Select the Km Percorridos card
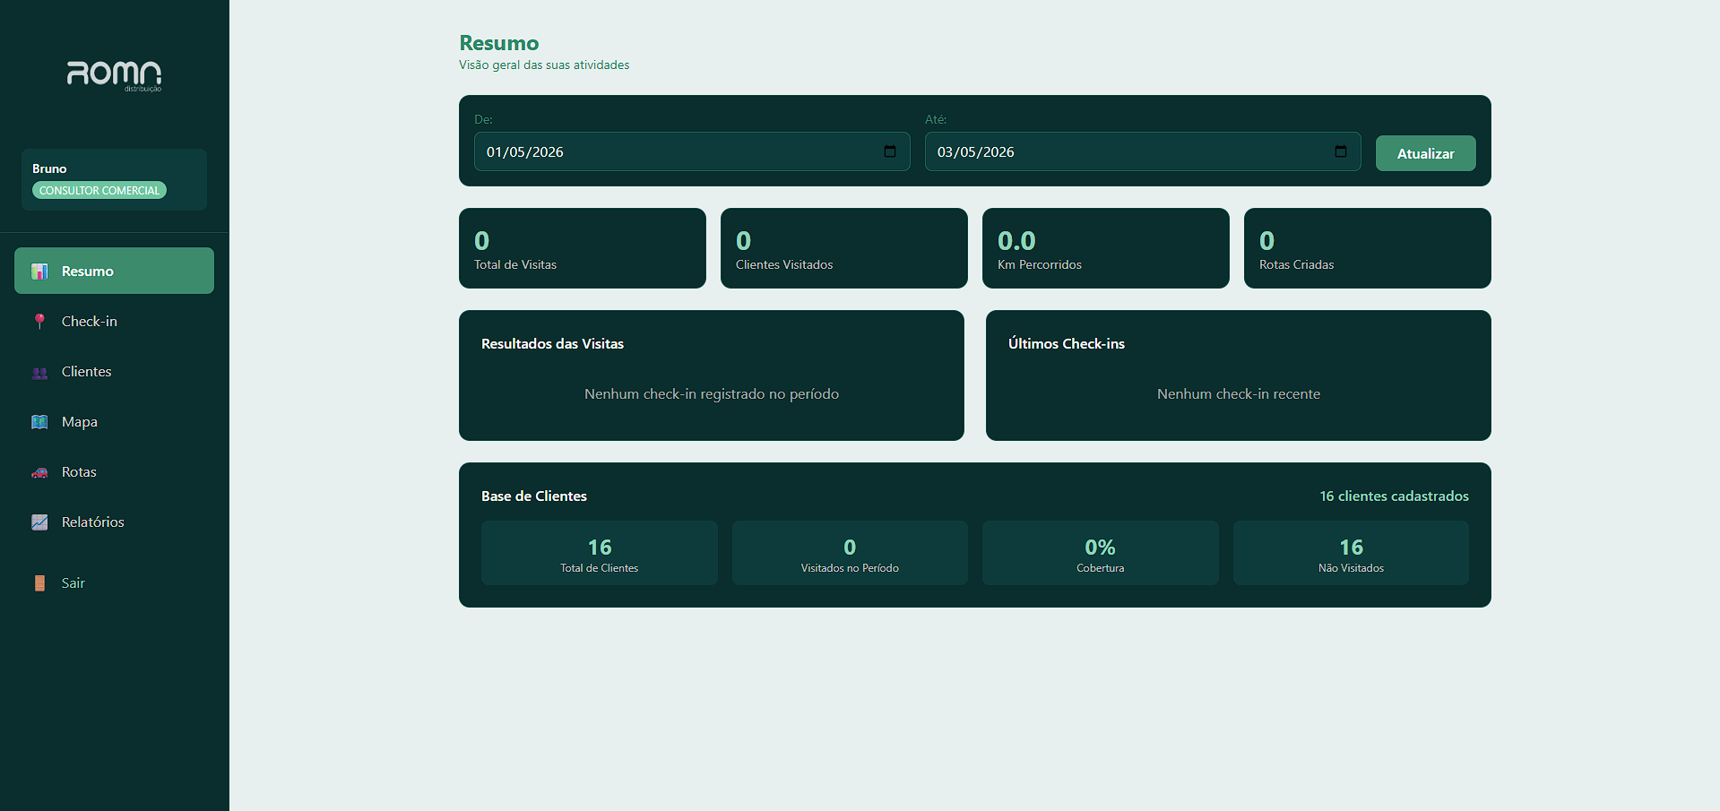 click(1106, 248)
